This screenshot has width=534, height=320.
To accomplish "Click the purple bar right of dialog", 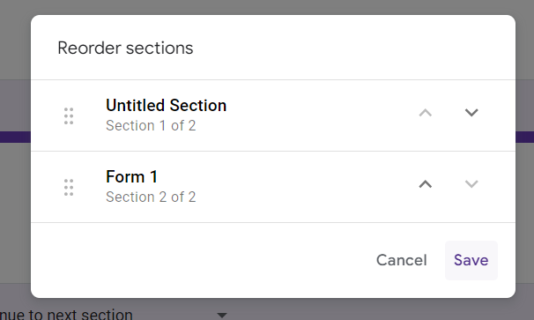I will [x=524, y=137].
